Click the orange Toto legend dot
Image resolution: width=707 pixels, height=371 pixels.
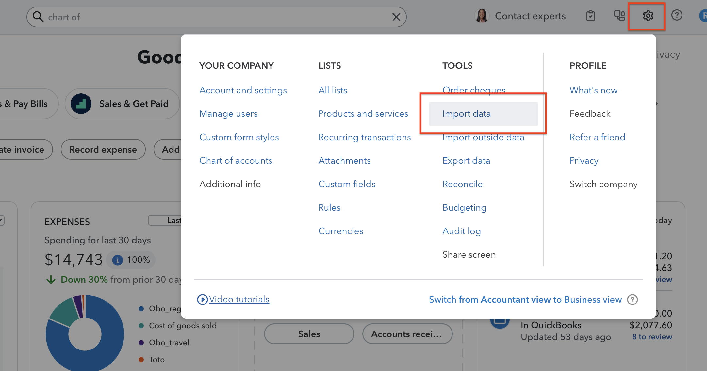141,359
